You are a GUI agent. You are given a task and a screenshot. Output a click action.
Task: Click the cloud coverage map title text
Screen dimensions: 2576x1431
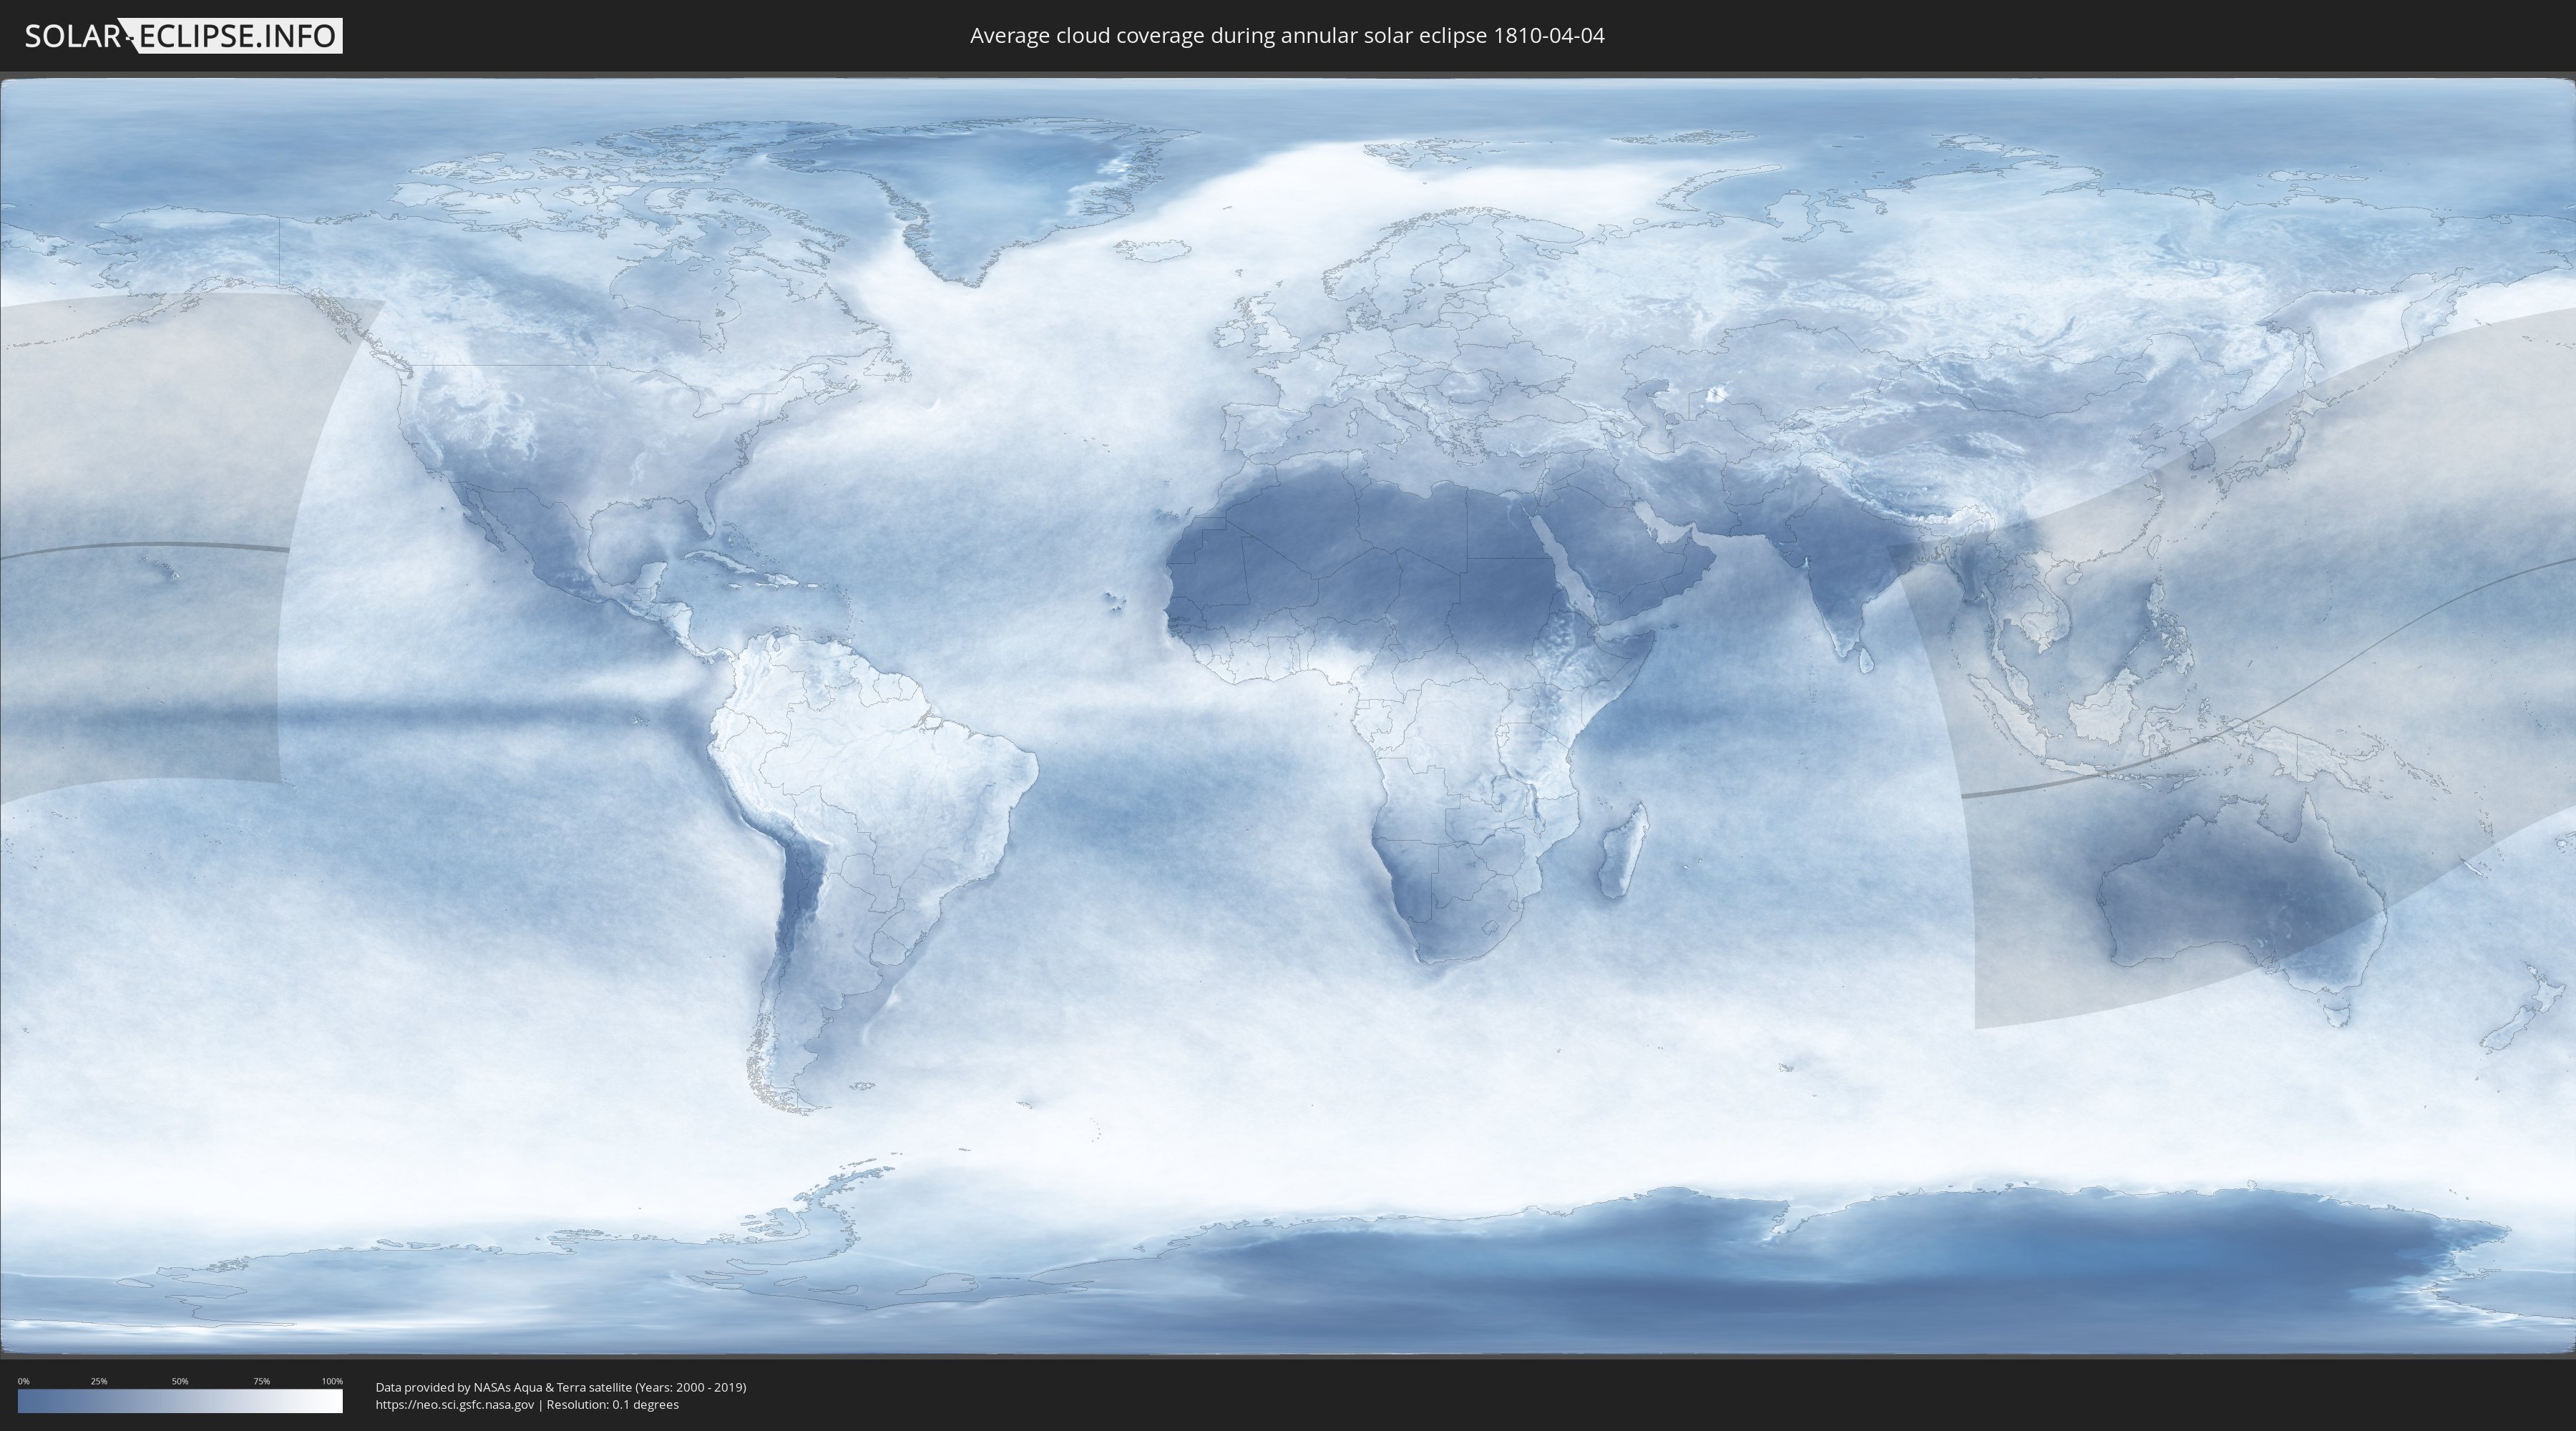[x=1287, y=36]
